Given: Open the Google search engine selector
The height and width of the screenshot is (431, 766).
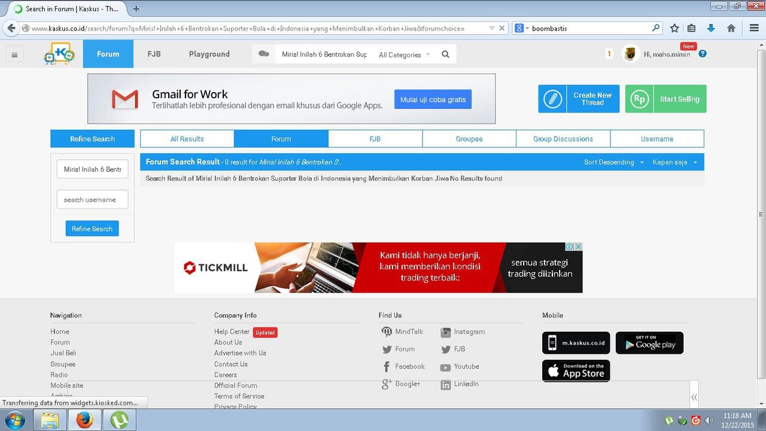Looking at the screenshot, I should pos(521,28).
